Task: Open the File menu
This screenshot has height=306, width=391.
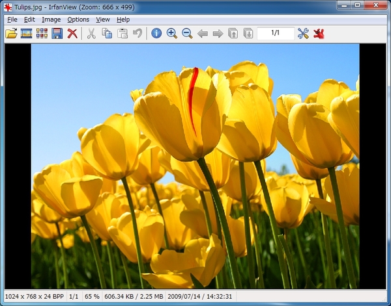Action: tap(12, 19)
